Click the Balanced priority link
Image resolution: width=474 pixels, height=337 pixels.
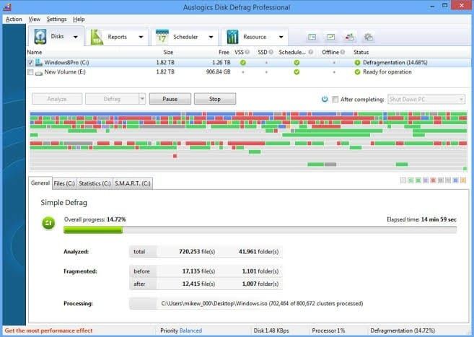tap(190, 331)
